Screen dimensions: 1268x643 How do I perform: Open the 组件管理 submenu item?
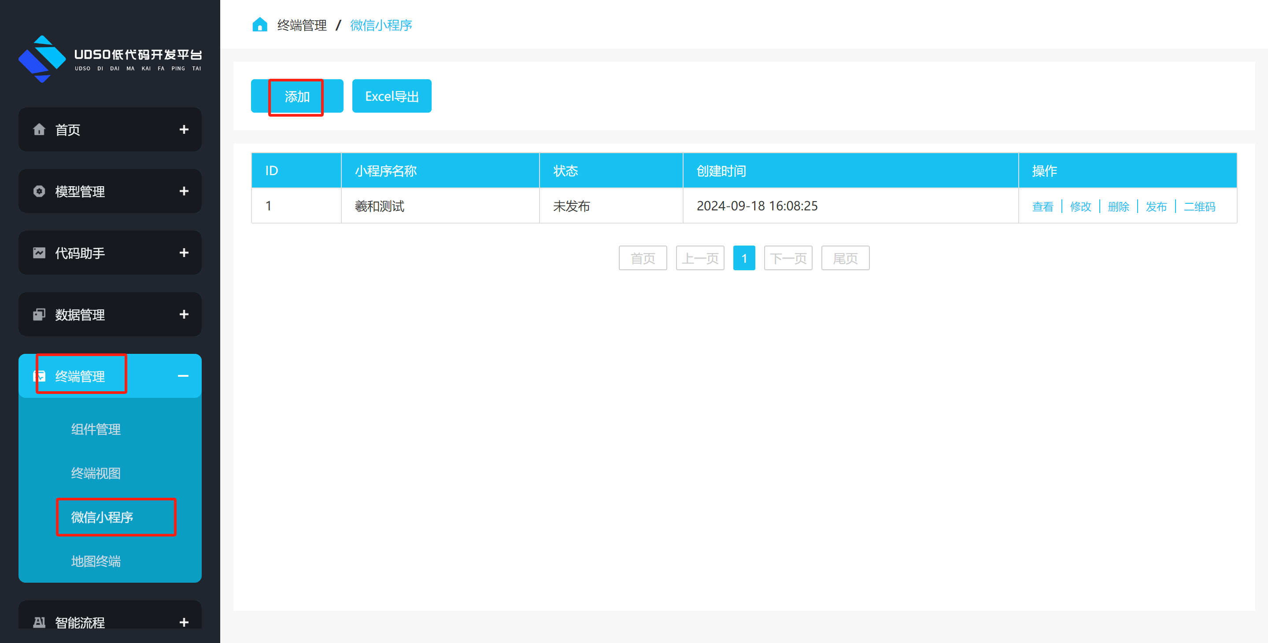96,429
